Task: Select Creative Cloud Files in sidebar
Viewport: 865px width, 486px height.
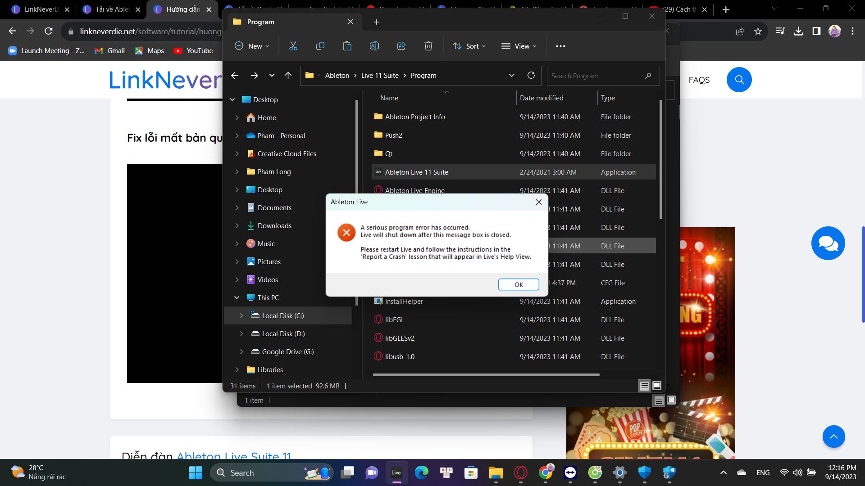Action: [287, 154]
